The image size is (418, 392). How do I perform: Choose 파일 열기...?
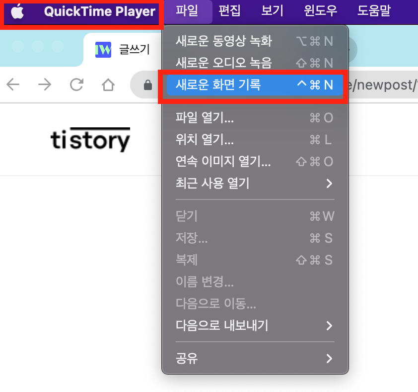pos(255,117)
